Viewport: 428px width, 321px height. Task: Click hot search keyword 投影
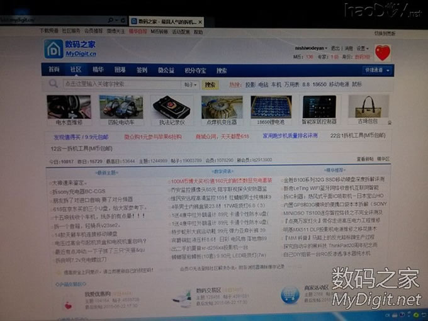click(251, 84)
